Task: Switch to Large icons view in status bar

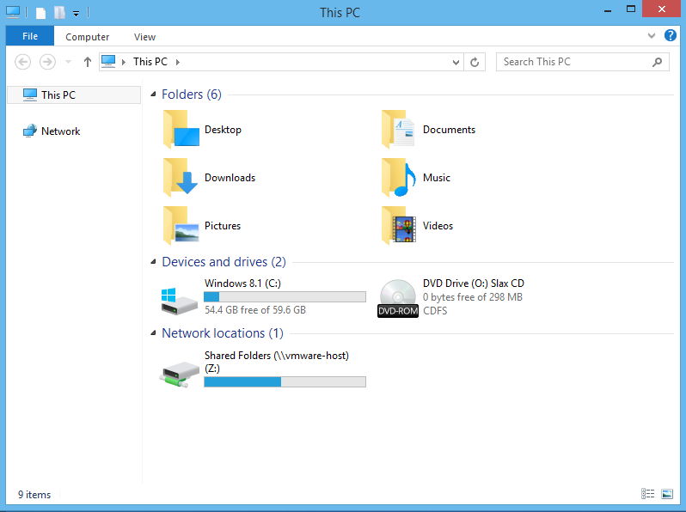Action: pos(667,494)
